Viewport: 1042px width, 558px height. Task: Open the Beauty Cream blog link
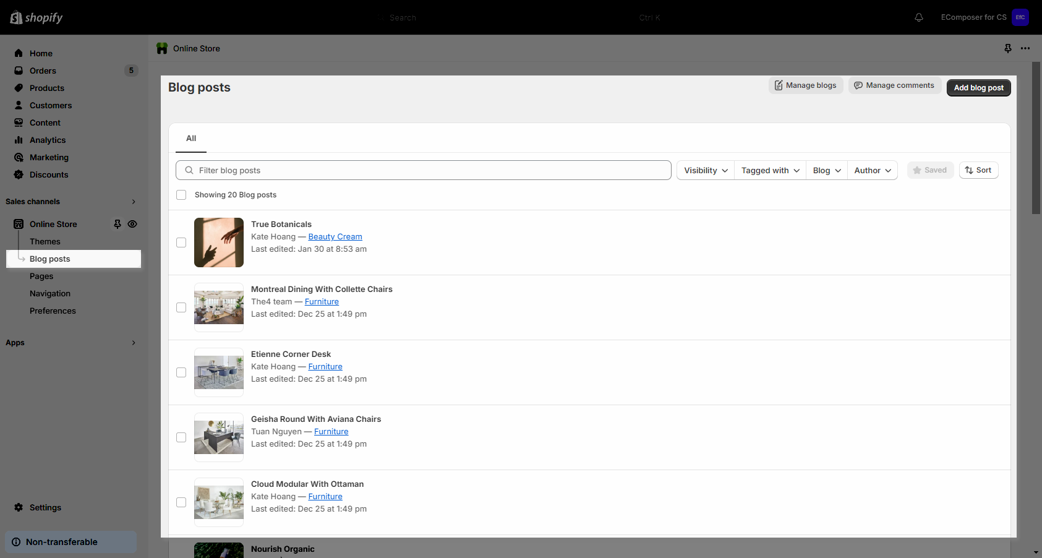[x=335, y=236]
